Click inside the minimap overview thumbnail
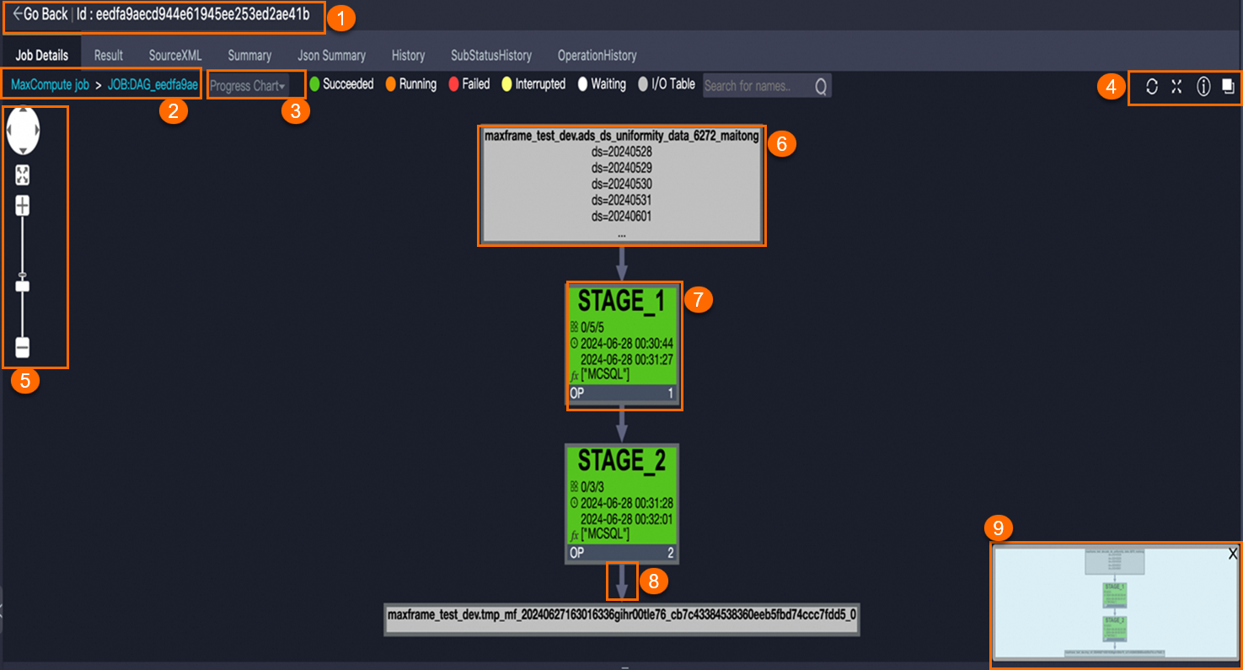This screenshot has height=670, width=1243. (1114, 603)
